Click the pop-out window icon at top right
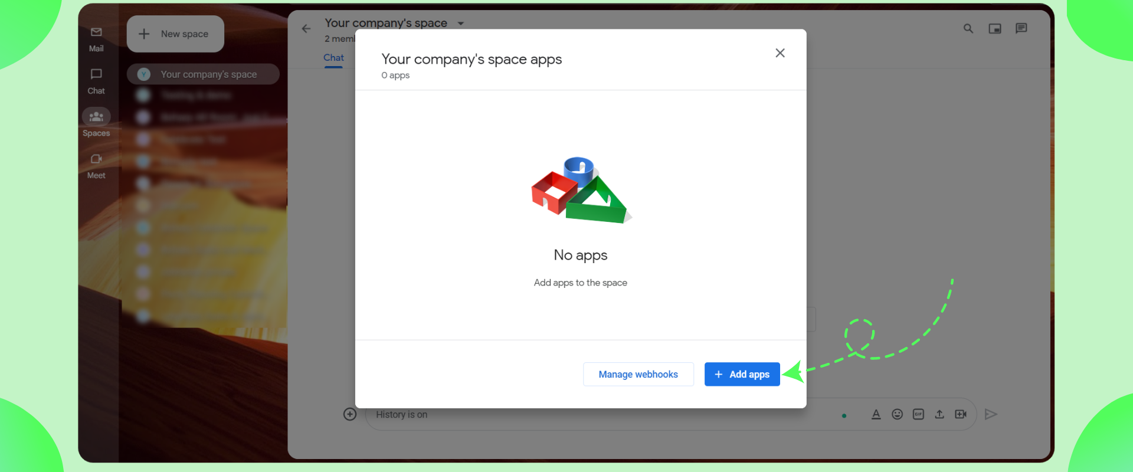The image size is (1133, 472). [995, 28]
